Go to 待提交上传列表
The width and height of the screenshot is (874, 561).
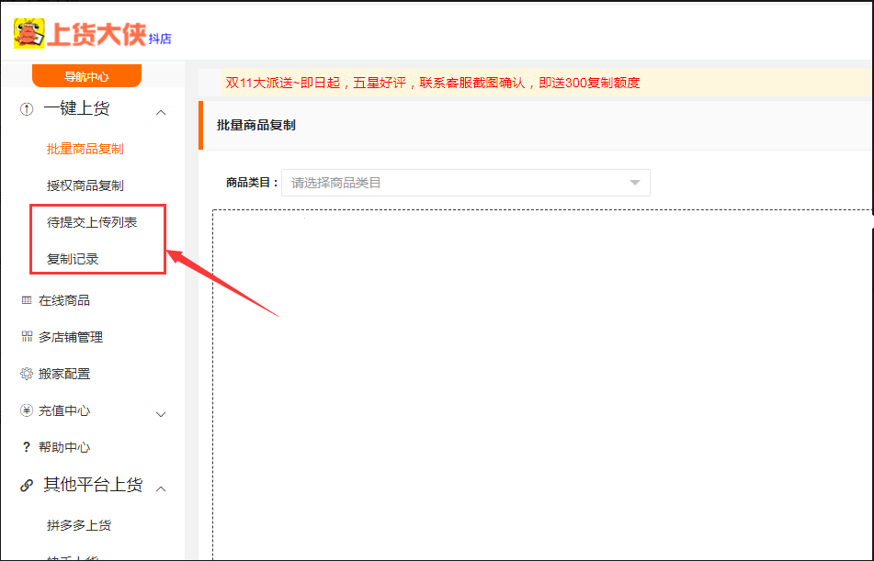pyautogui.click(x=92, y=222)
